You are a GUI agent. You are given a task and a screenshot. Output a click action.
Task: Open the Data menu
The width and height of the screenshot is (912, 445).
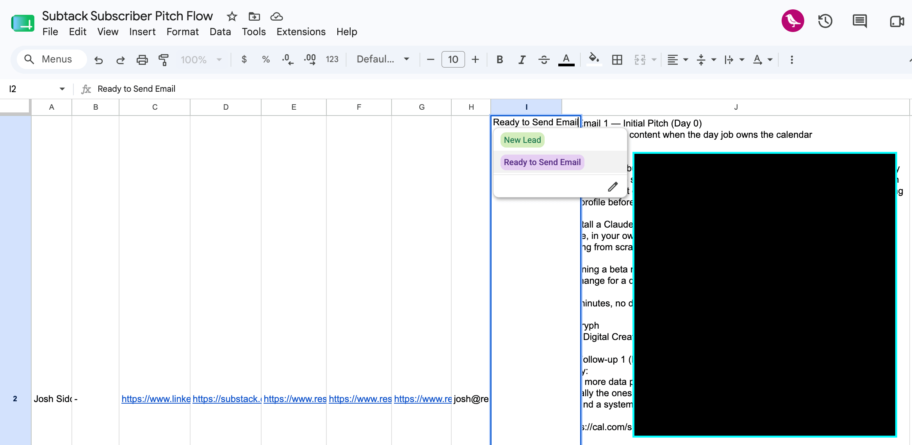(220, 32)
